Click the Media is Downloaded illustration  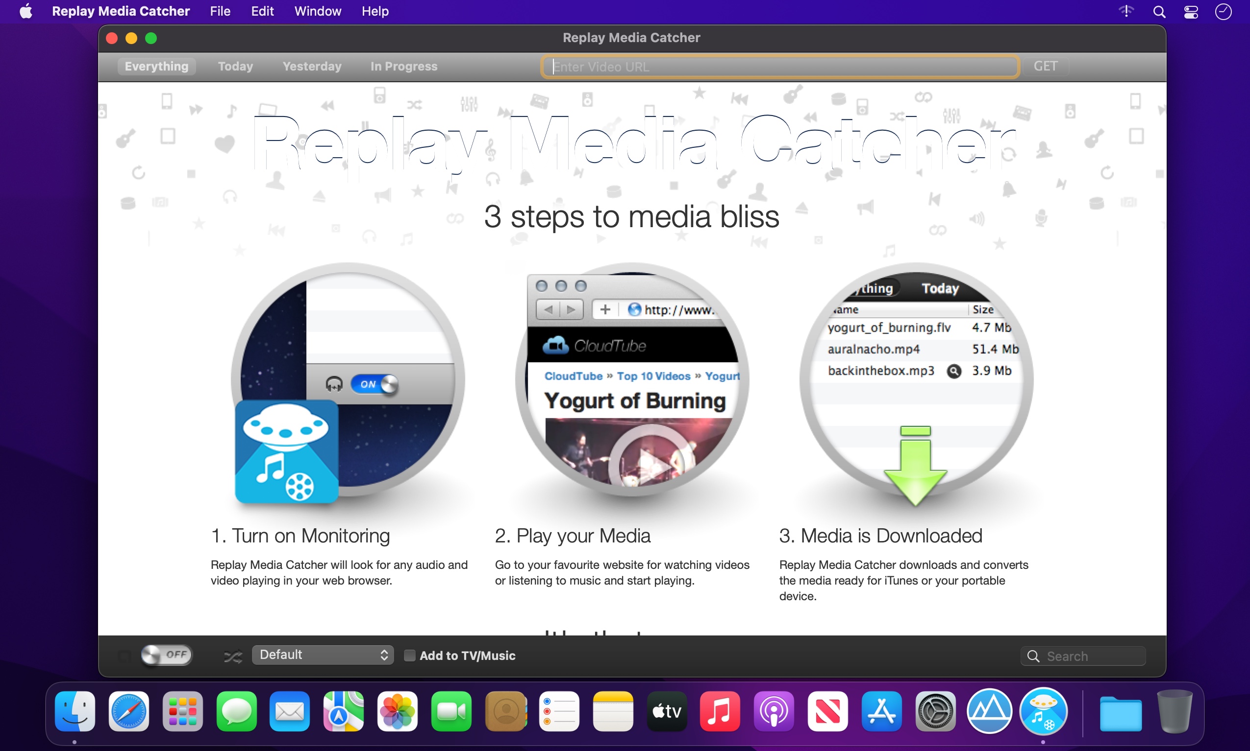[x=916, y=383]
